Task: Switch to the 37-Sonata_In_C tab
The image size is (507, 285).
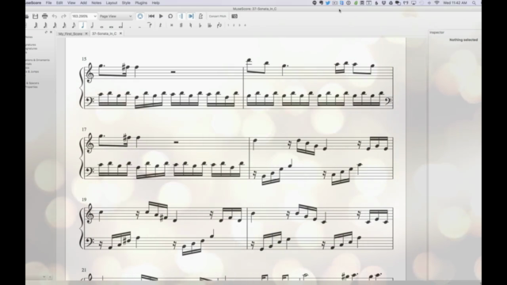Action: coord(104,33)
